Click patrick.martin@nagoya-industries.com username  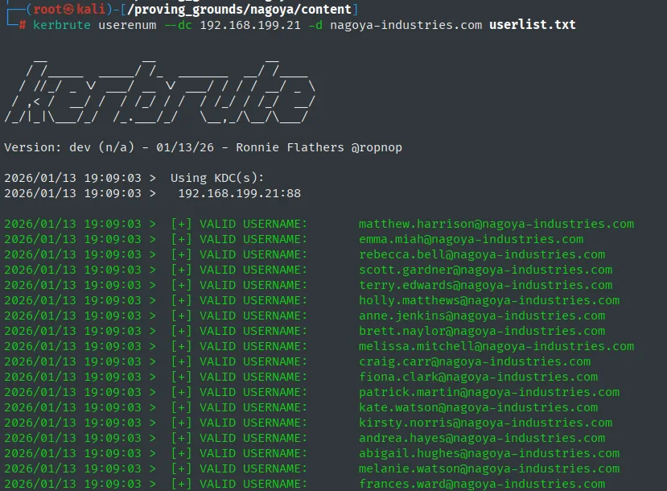tap(489, 392)
